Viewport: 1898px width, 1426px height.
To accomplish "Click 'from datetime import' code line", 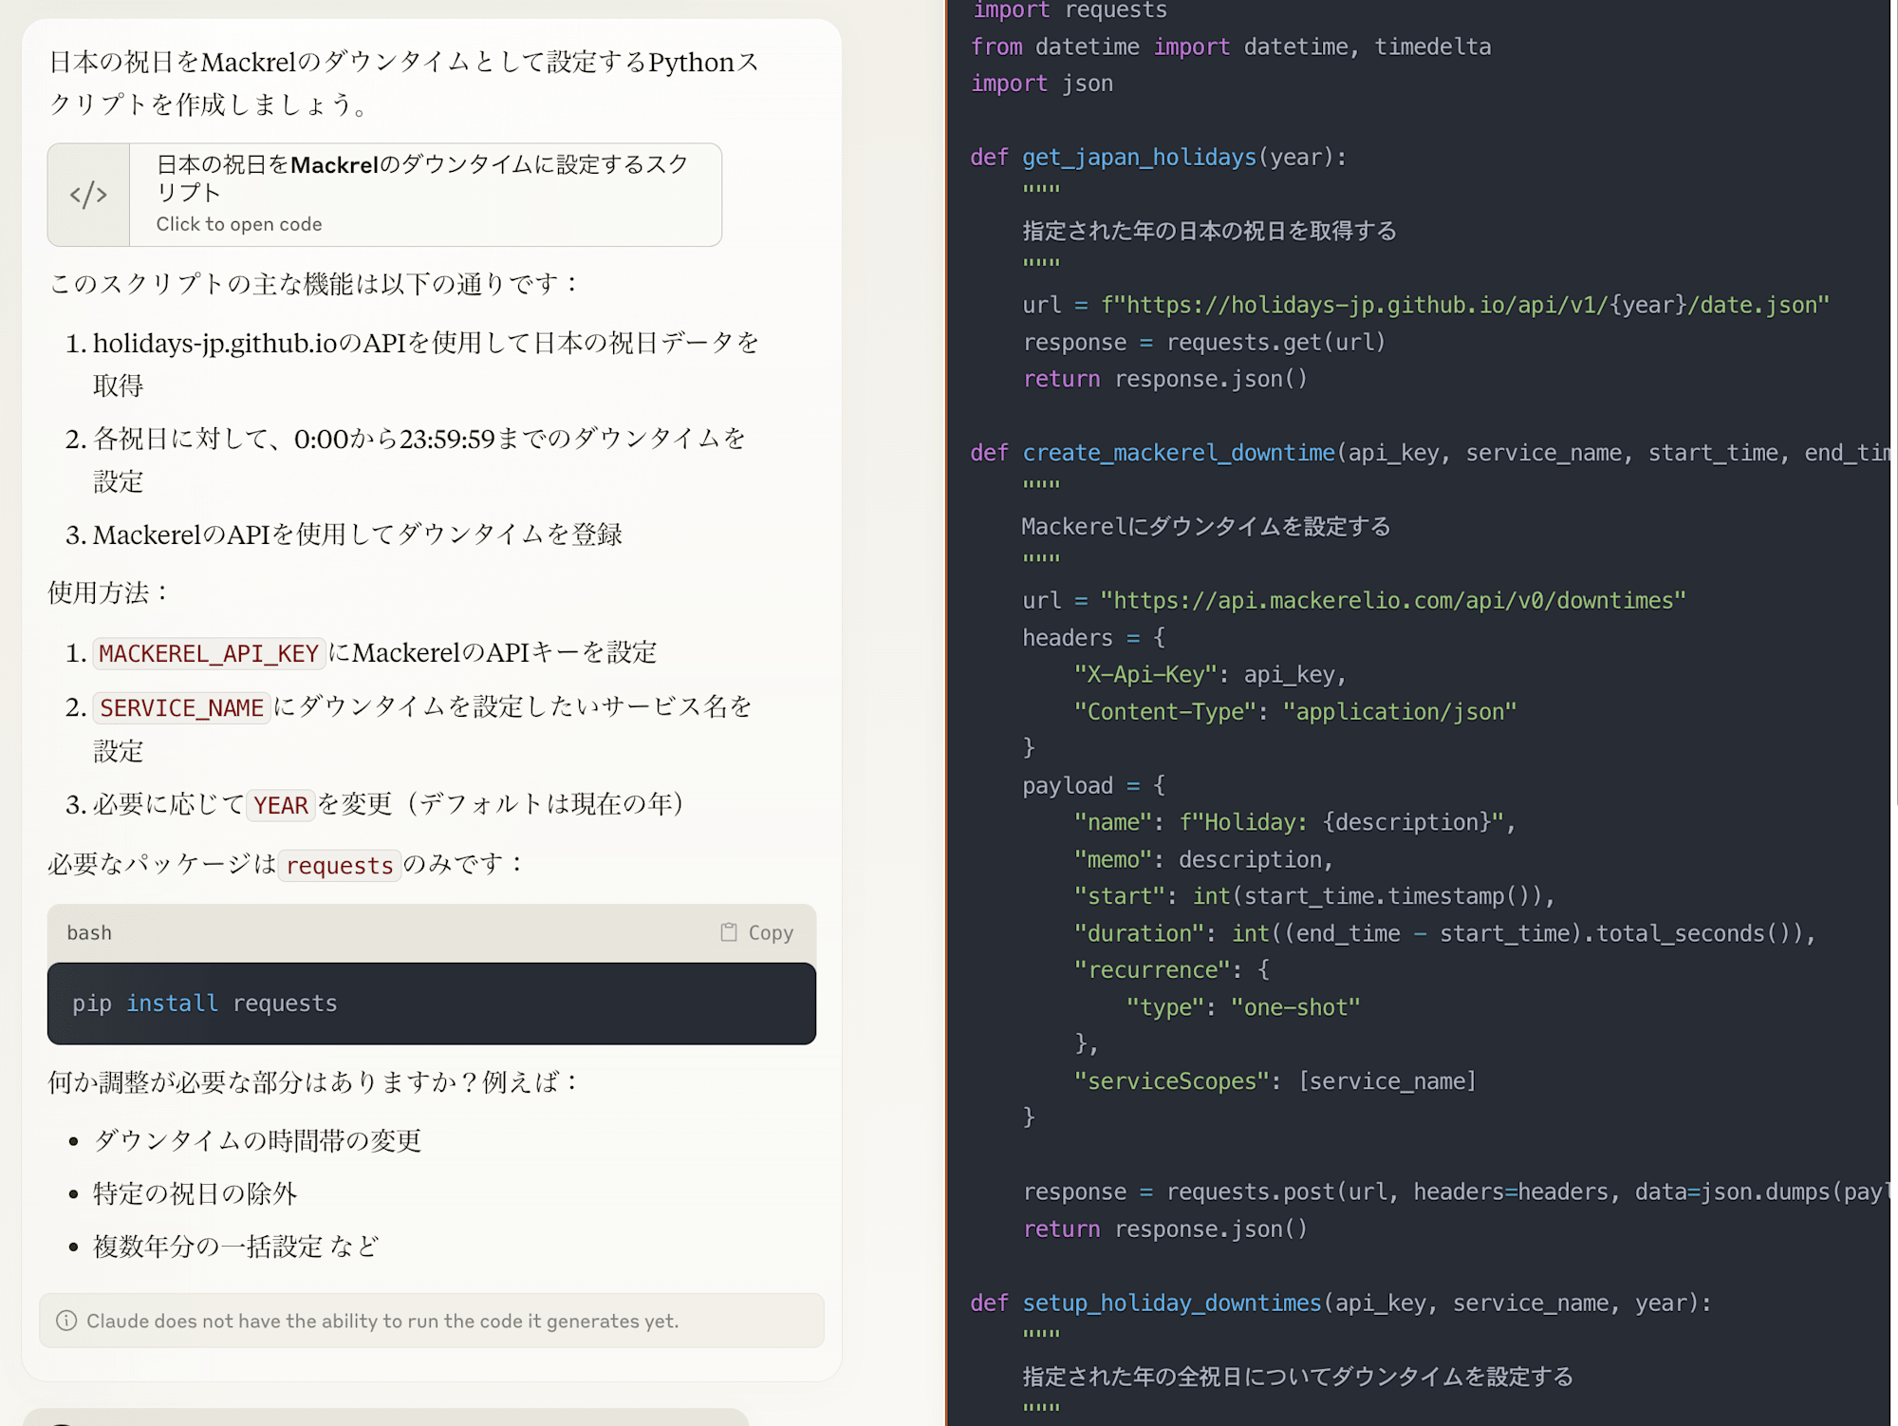I will coord(1231,47).
